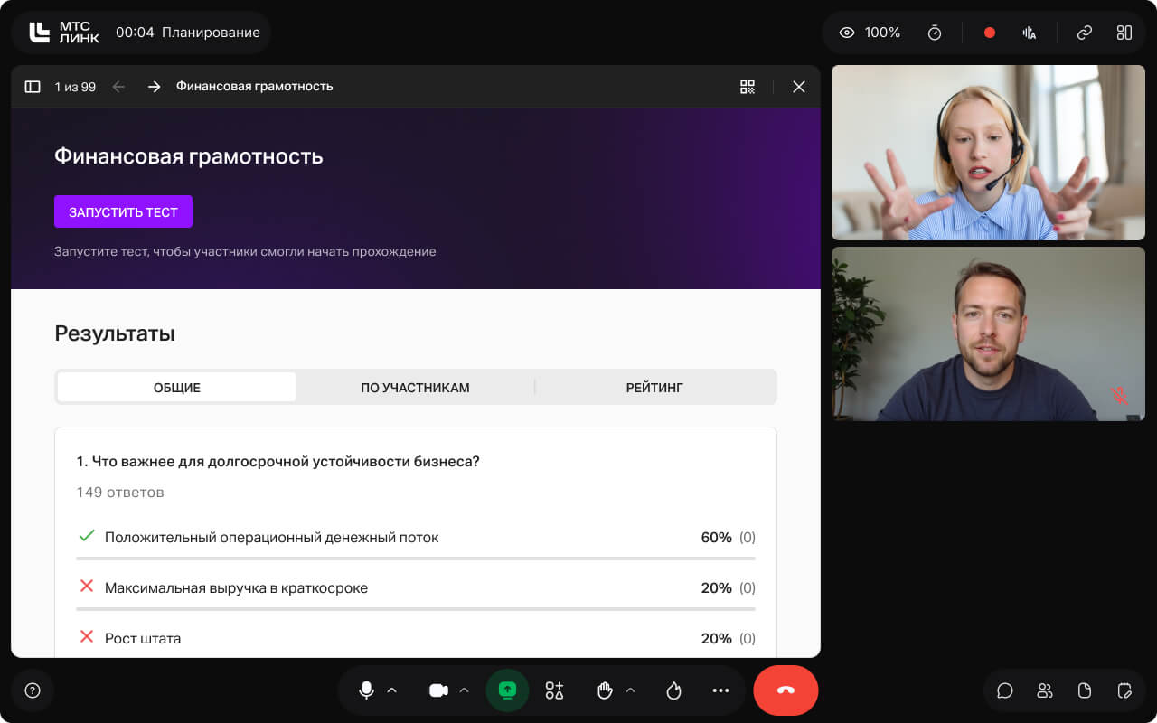This screenshot has width=1157, height=723.
Task: Expand camera options chevron
Action: click(464, 690)
